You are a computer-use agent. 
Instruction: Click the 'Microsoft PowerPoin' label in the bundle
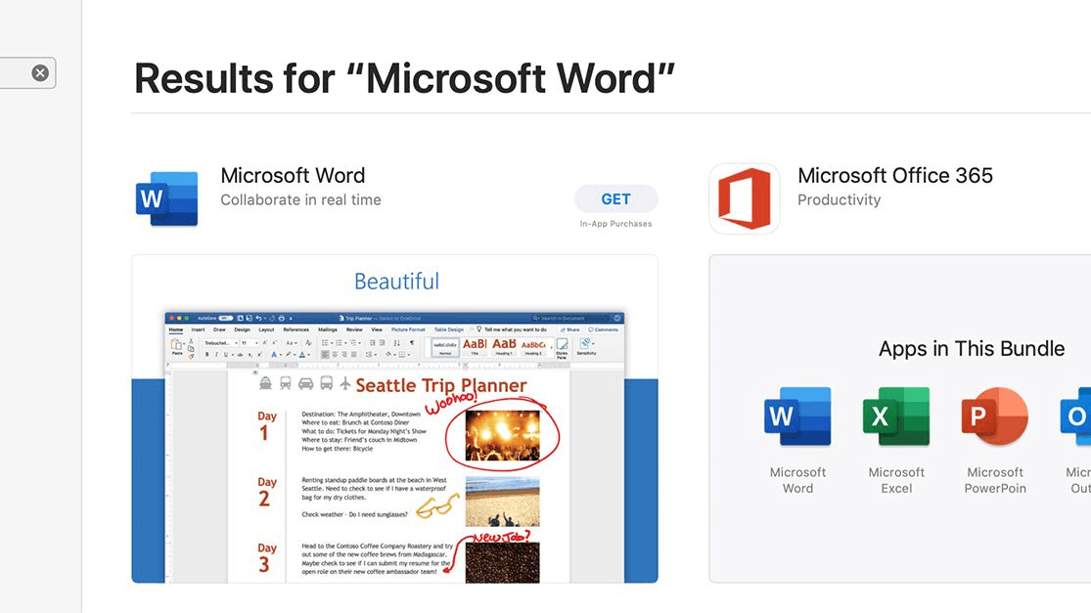[x=995, y=480]
